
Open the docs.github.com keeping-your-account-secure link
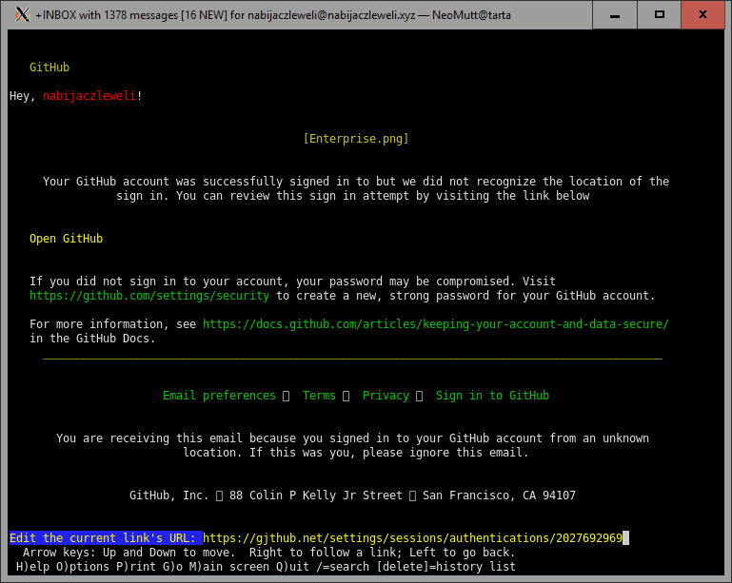point(436,324)
